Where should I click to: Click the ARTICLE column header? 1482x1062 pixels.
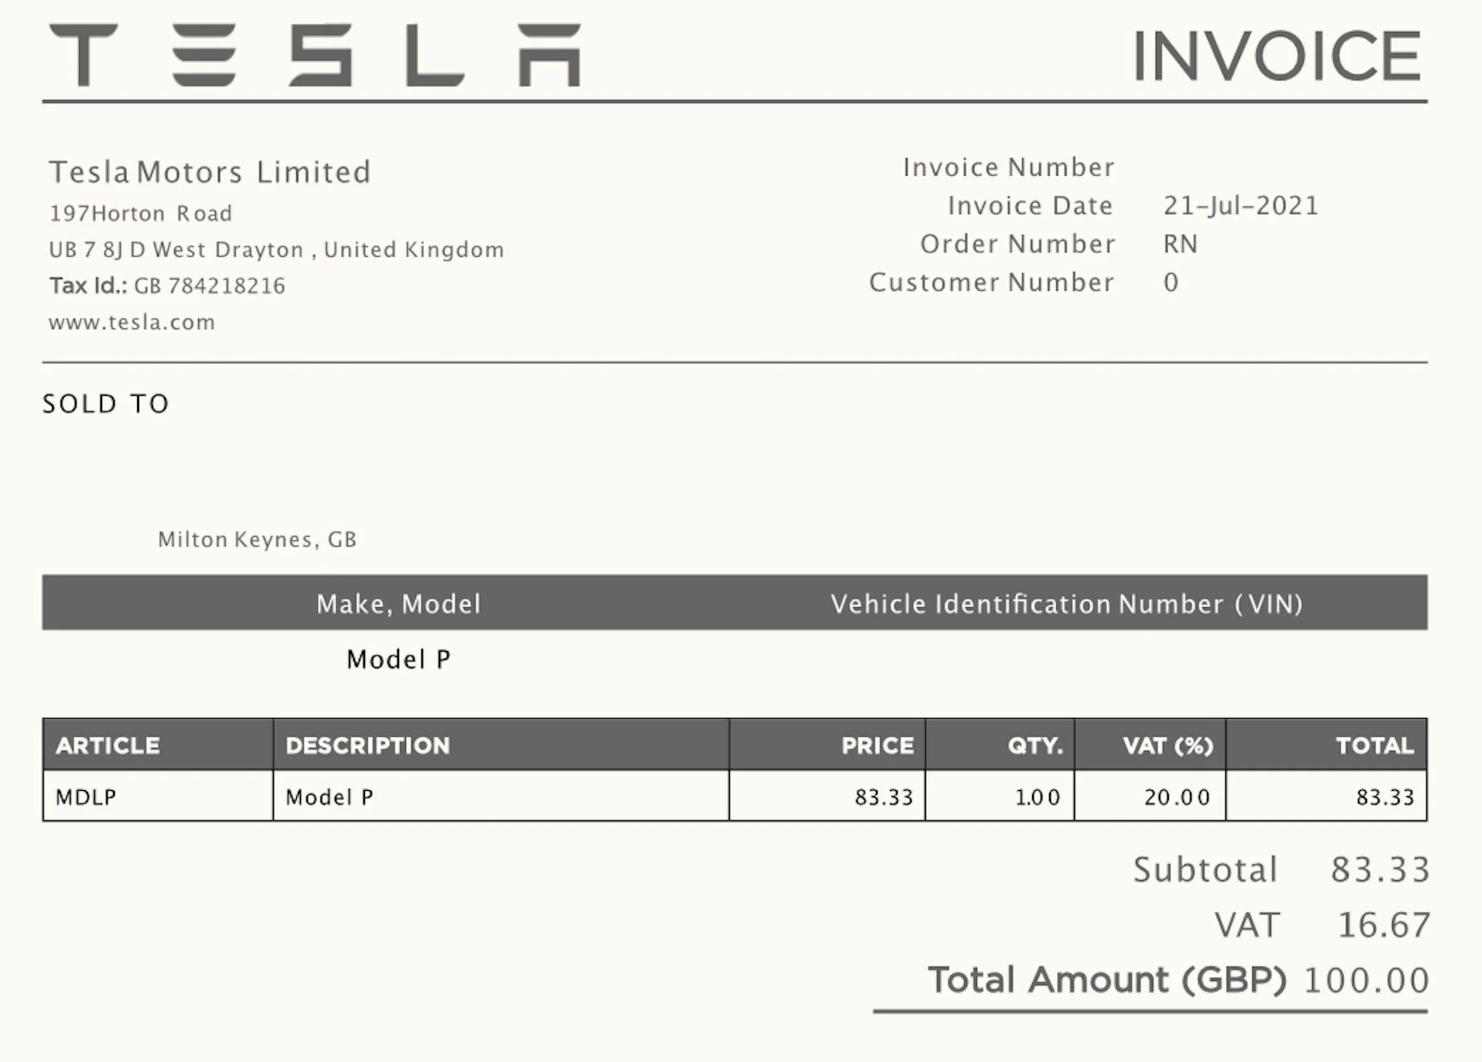click(108, 746)
